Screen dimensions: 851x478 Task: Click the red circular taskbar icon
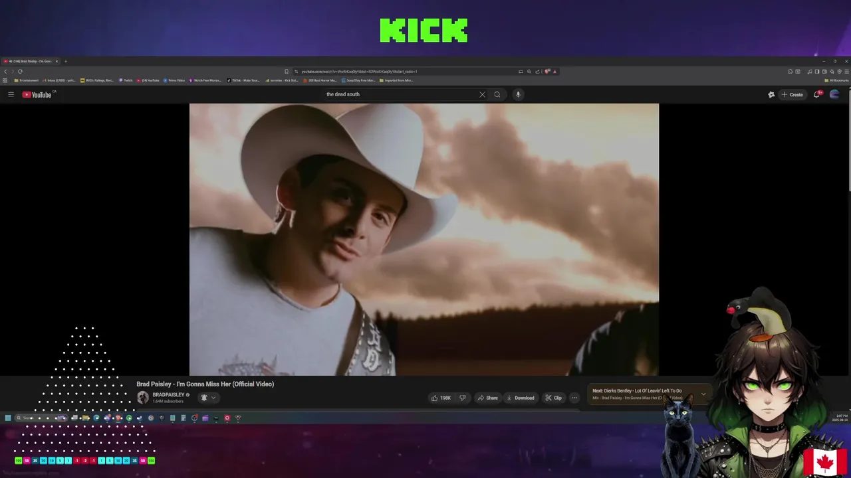(x=227, y=418)
